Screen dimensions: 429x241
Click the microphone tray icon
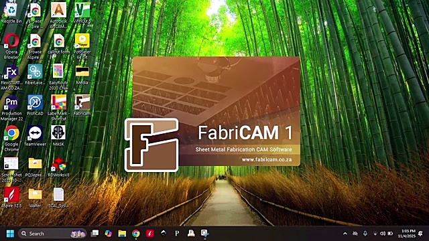365,234
